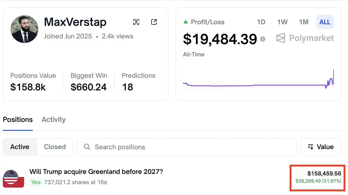This screenshot has height=195, width=348.
Task: Switch chart range to 1M
Action: click(x=304, y=22)
